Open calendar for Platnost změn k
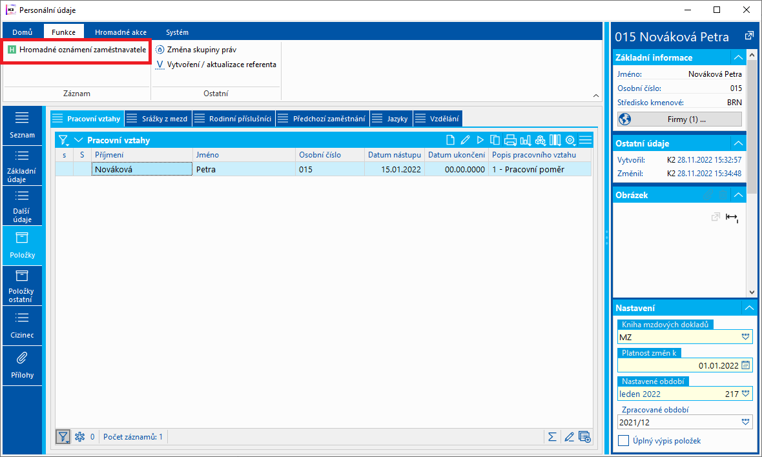 745,365
